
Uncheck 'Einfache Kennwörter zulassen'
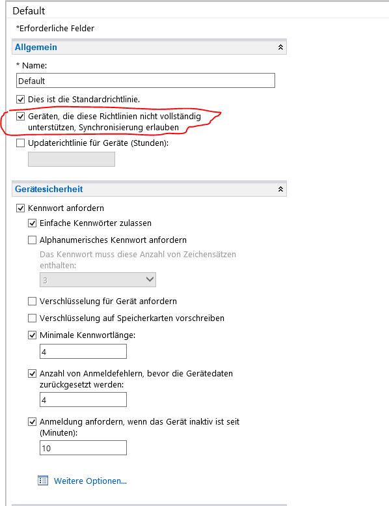click(33, 223)
